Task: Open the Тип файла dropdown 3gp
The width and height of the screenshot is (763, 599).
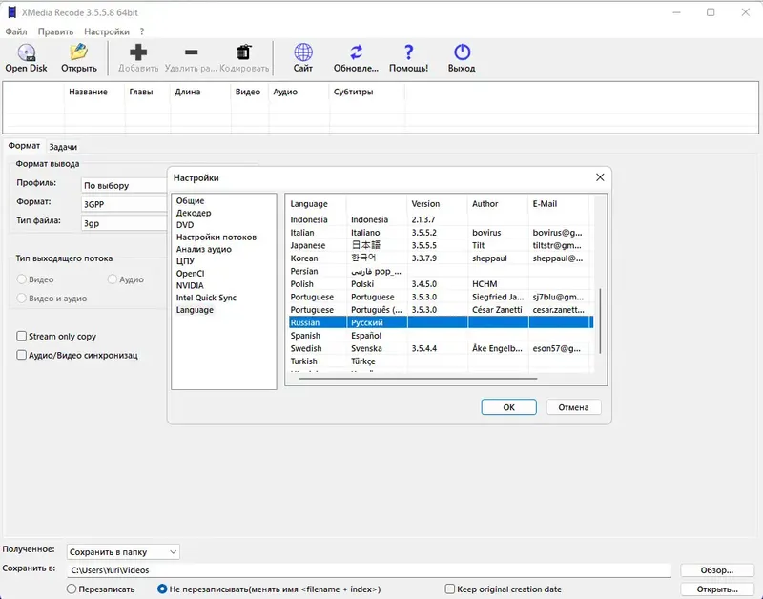Action: [x=124, y=223]
